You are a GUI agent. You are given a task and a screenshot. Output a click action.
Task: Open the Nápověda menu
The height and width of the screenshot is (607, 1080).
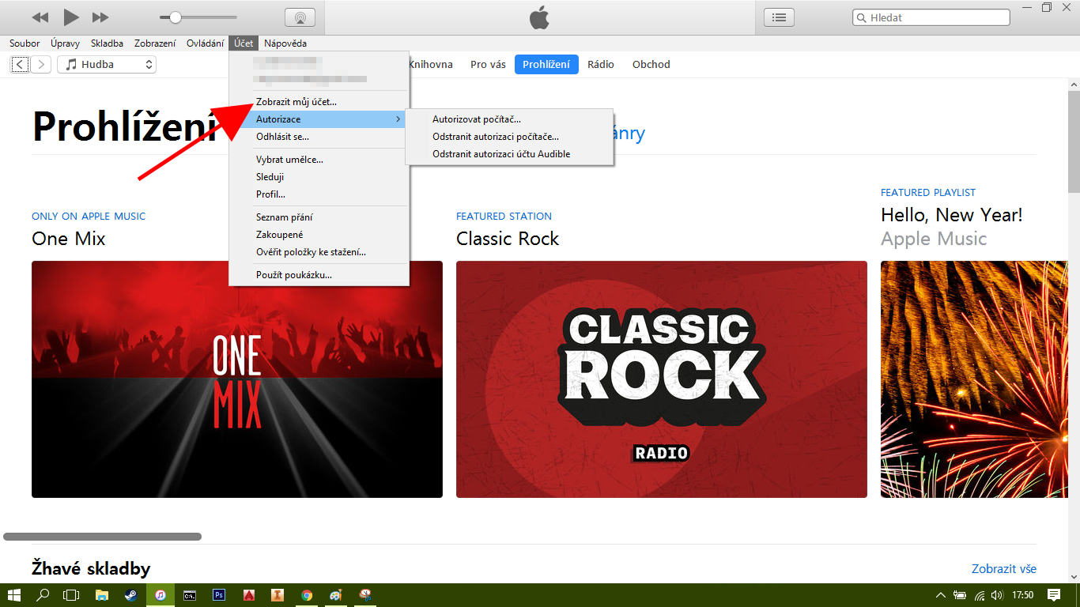[x=285, y=43]
